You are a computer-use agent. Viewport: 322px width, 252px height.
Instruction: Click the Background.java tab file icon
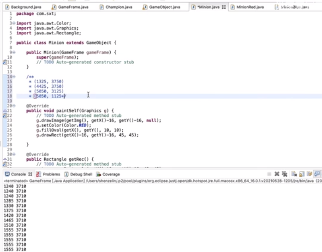point(7,7)
